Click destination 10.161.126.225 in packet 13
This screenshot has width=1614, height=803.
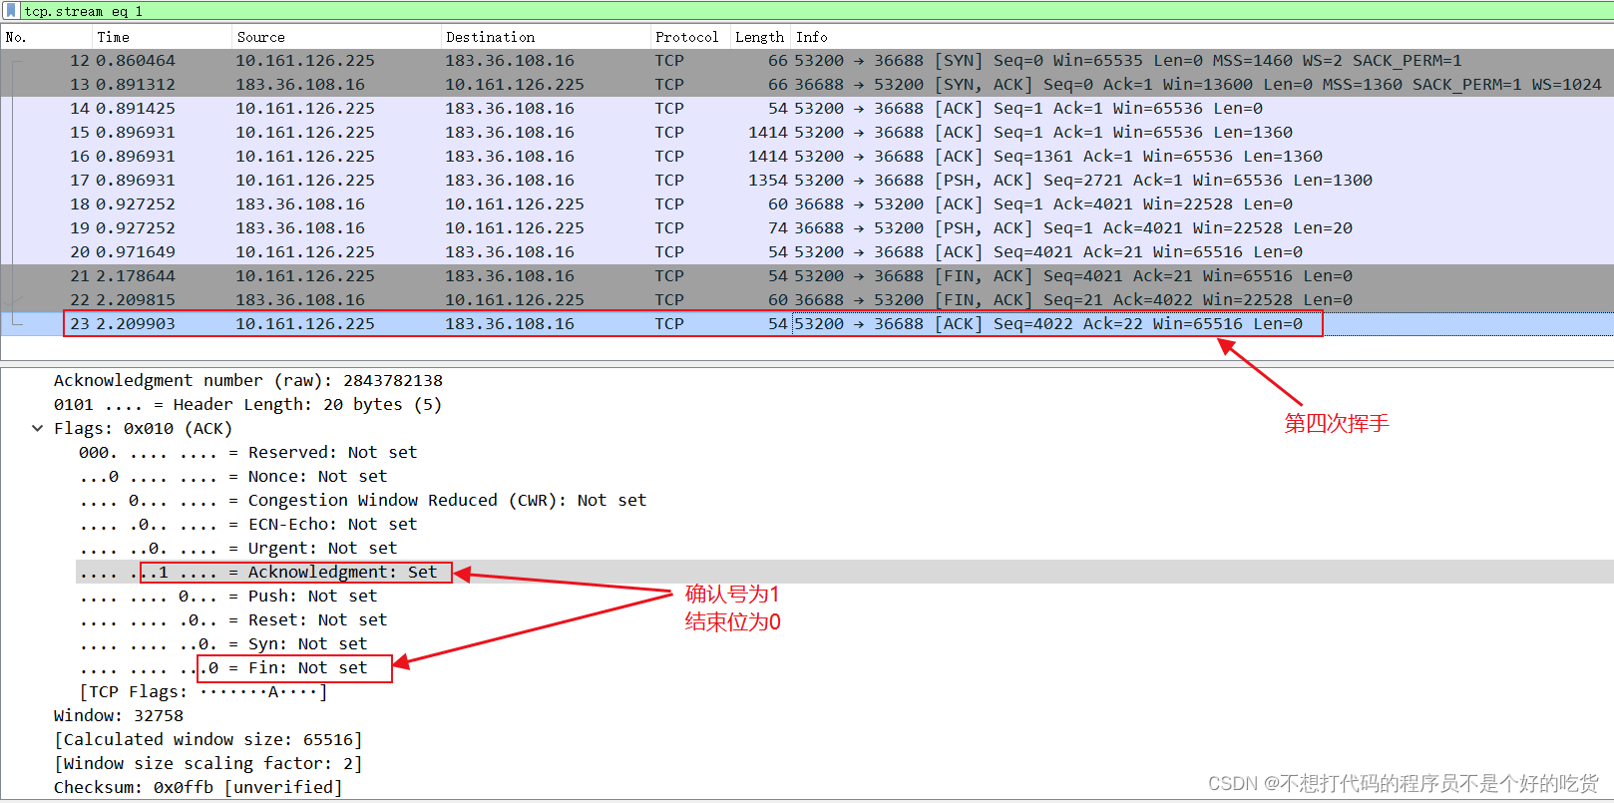pyautogui.click(x=515, y=85)
